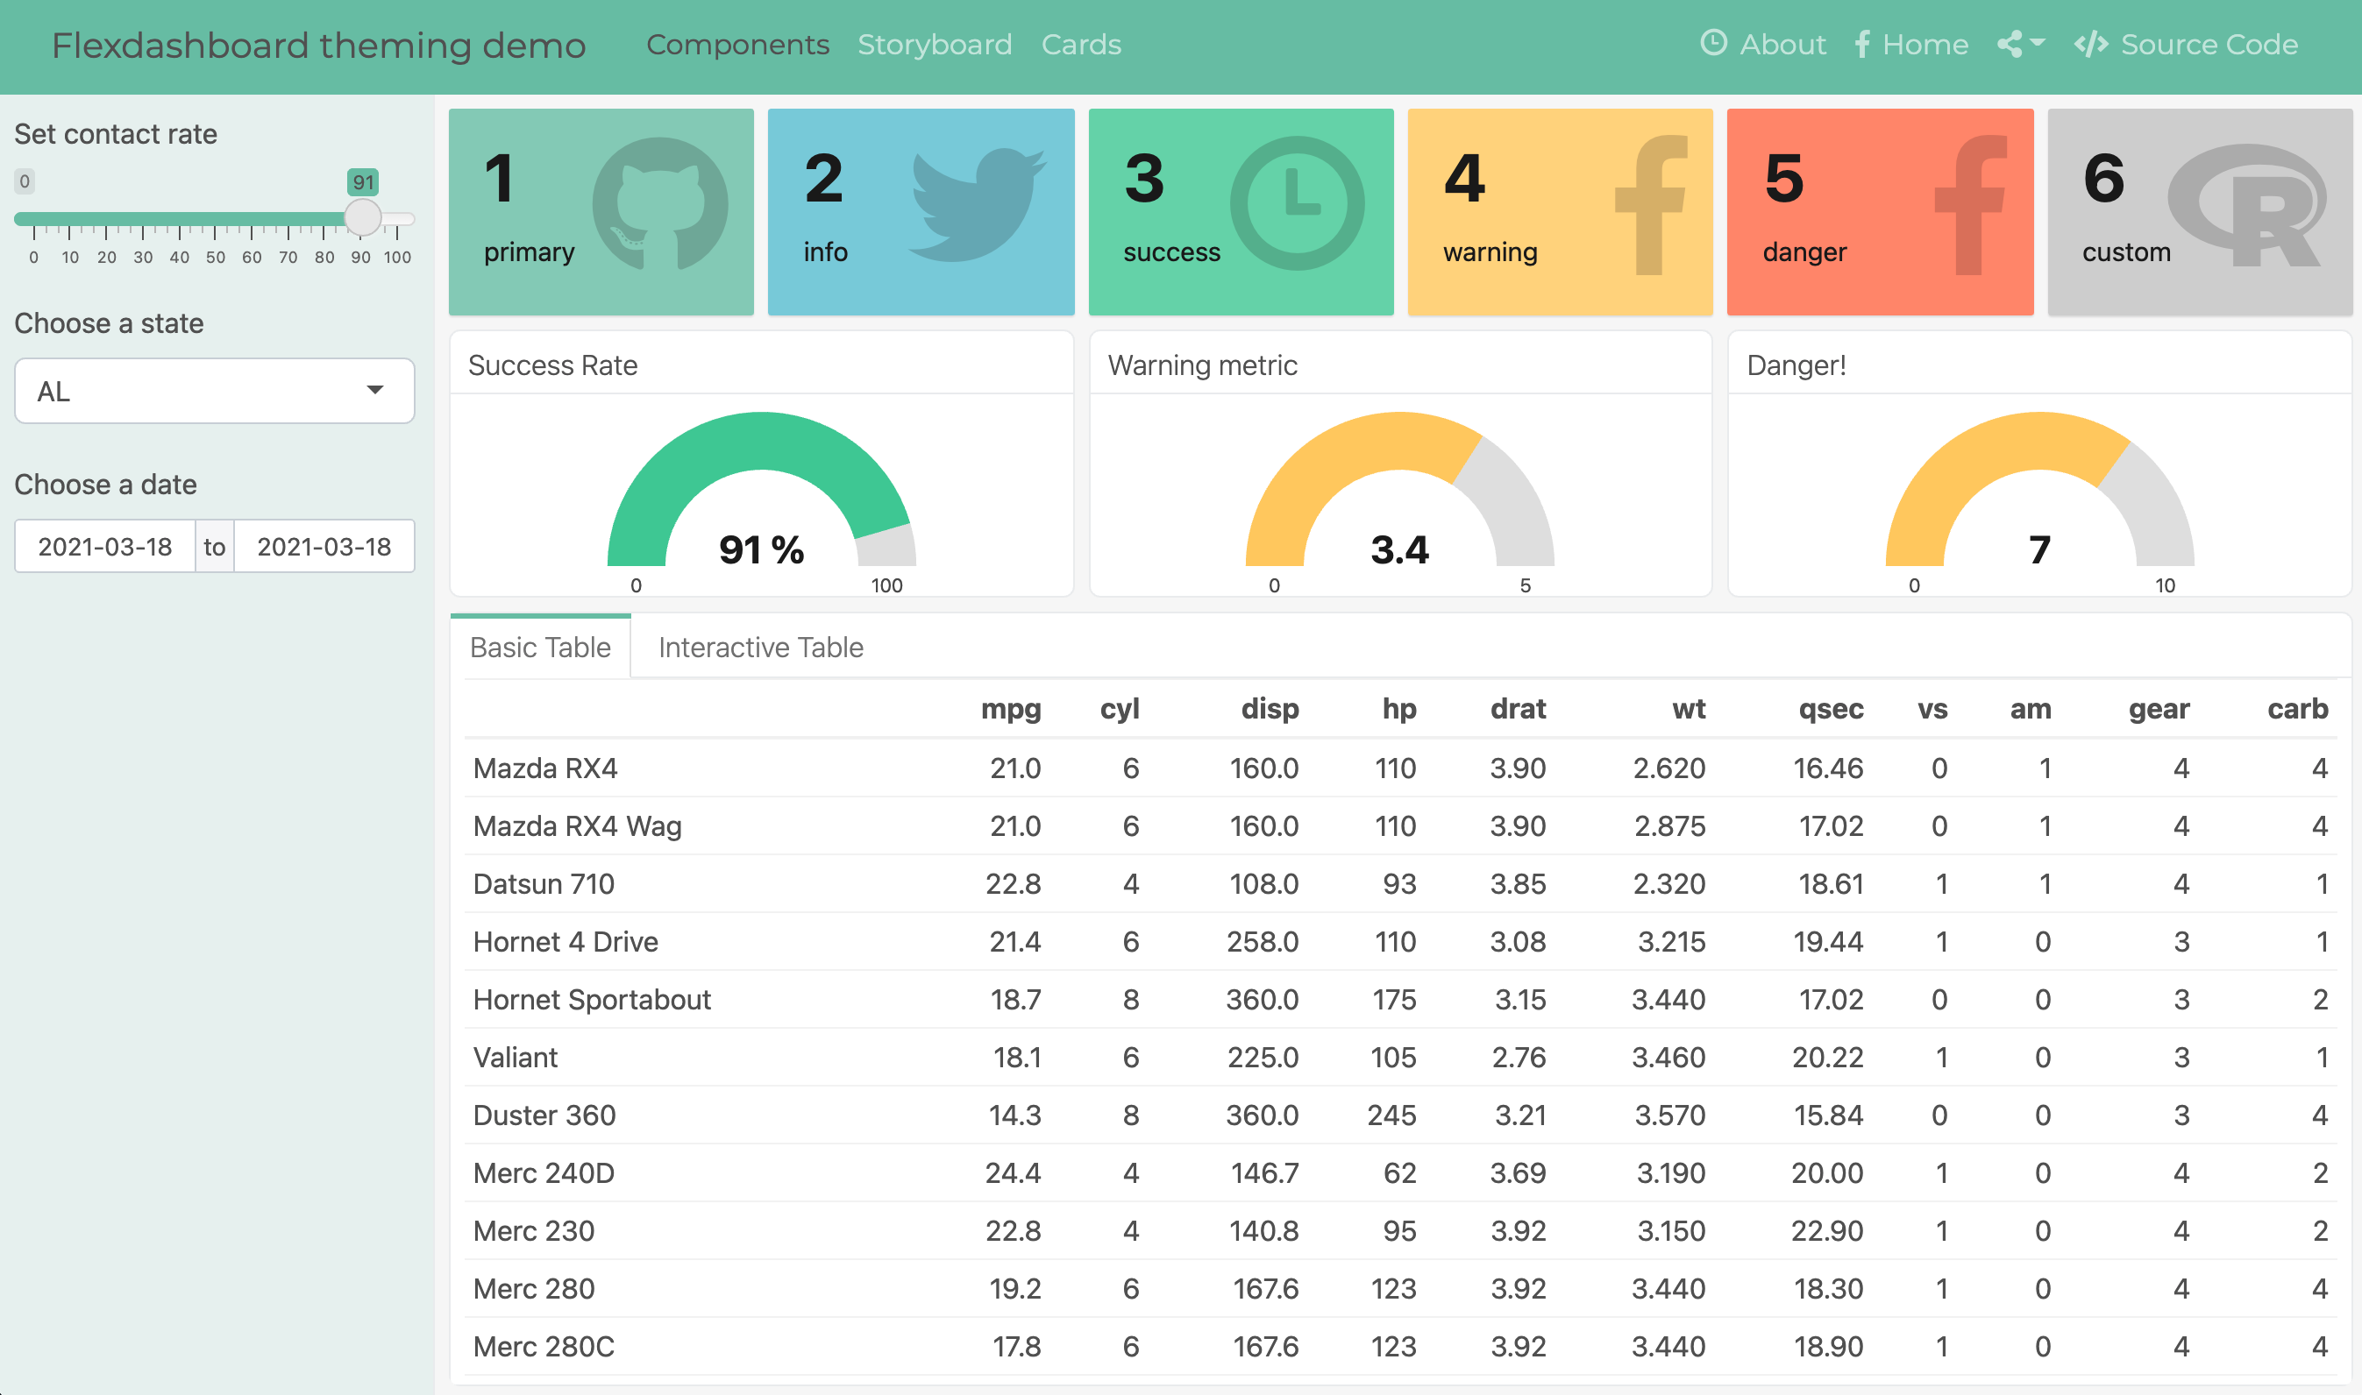Select the Basic Table tab
Screen dimensions: 2362x1395
[540, 647]
